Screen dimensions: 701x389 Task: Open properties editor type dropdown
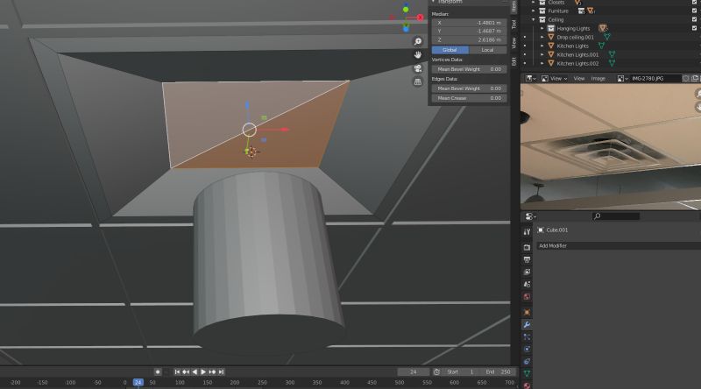tap(531, 216)
